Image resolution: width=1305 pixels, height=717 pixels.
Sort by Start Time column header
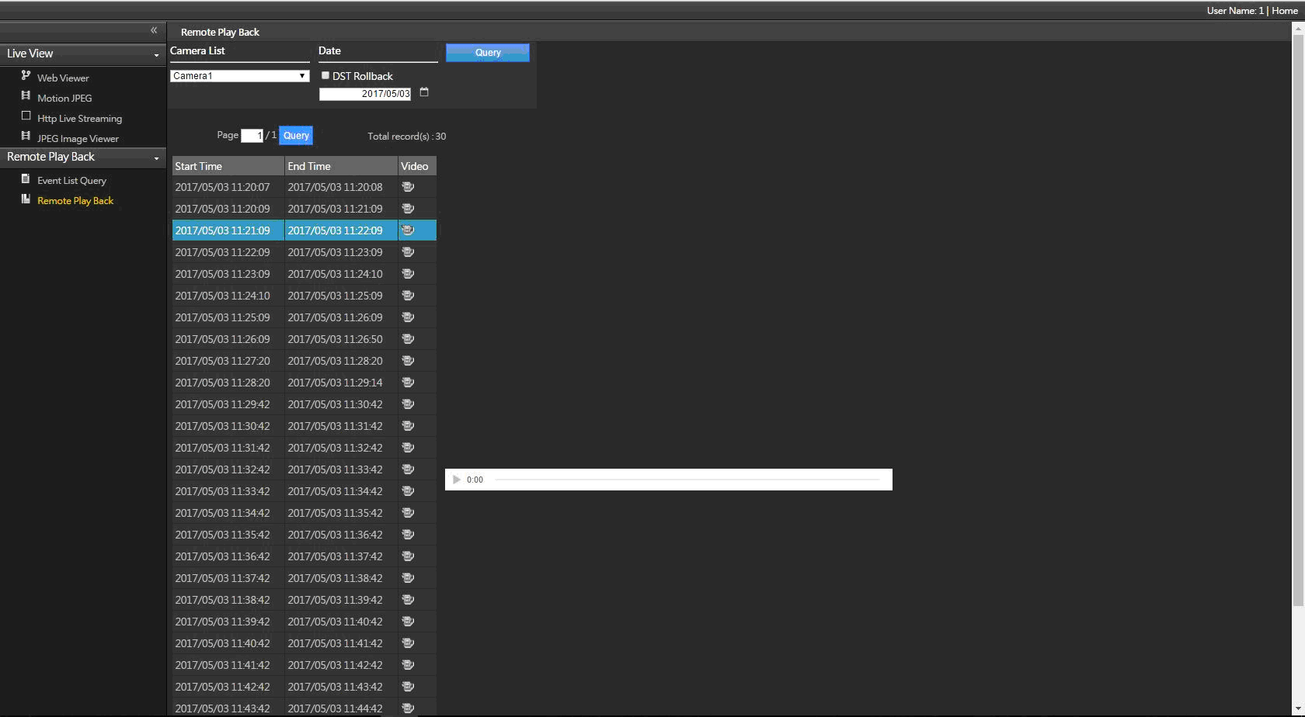tap(228, 166)
